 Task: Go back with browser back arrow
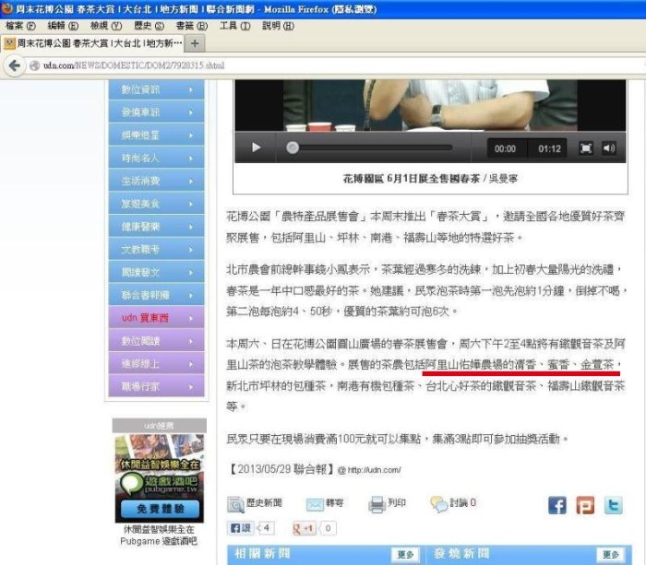click(16, 65)
